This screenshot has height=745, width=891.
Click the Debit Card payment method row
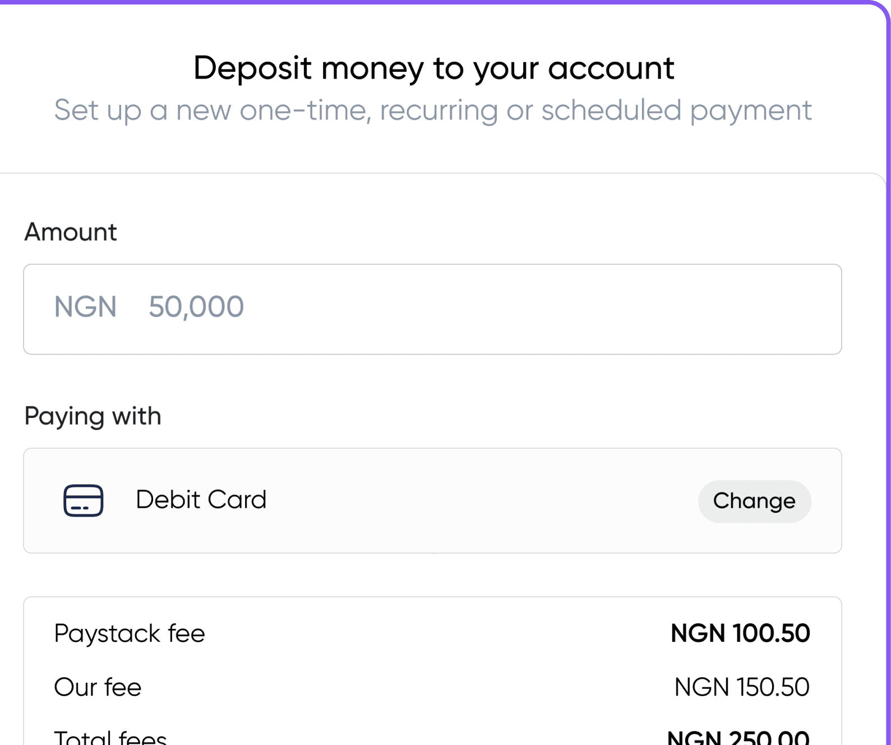pos(432,500)
